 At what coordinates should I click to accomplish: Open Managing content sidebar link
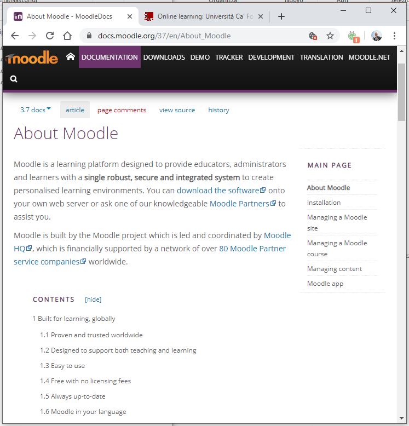click(x=335, y=269)
